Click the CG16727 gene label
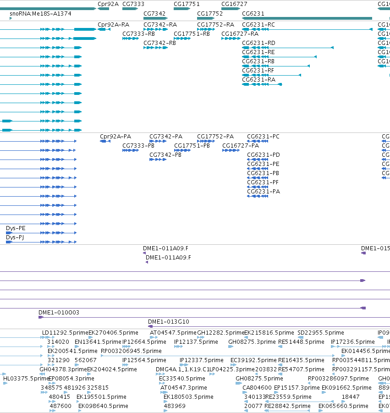Image resolution: width=390 pixels, height=413 pixels. point(234,4)
